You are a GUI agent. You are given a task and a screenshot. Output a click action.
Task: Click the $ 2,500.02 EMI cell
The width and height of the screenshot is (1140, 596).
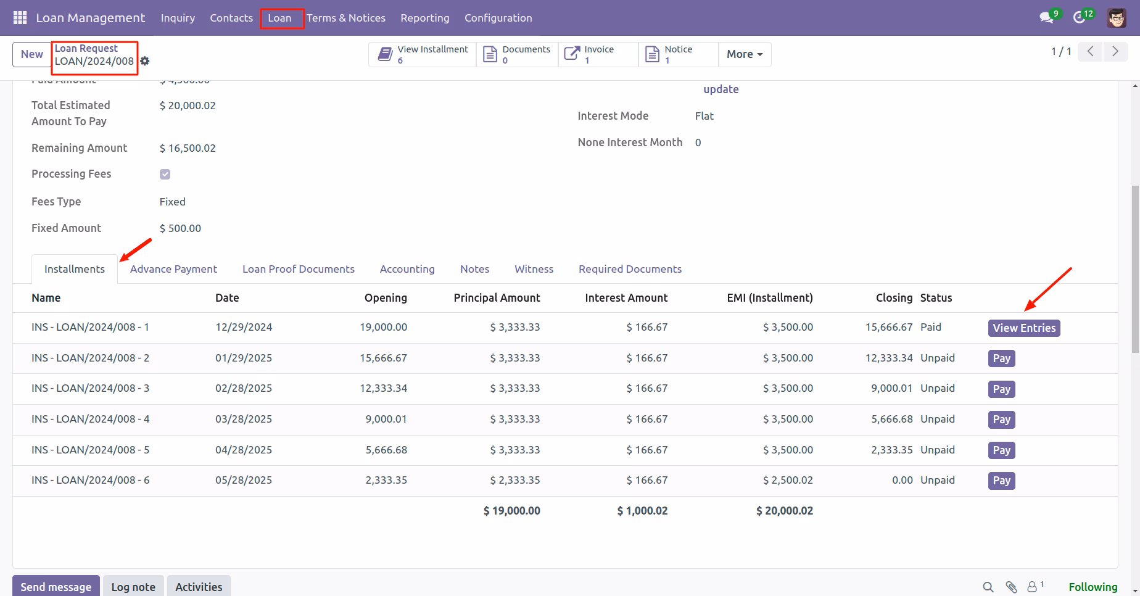[x=788, y=480]
